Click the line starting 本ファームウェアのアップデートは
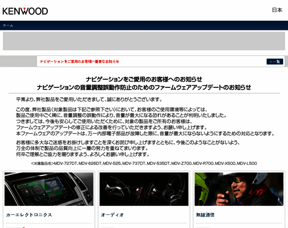The width and height of the screenshot is (288, 228). coord(145,133)
